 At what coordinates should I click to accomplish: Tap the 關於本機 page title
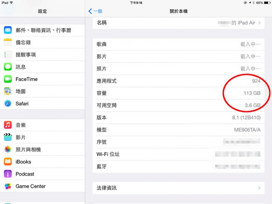tap(178, 11)
